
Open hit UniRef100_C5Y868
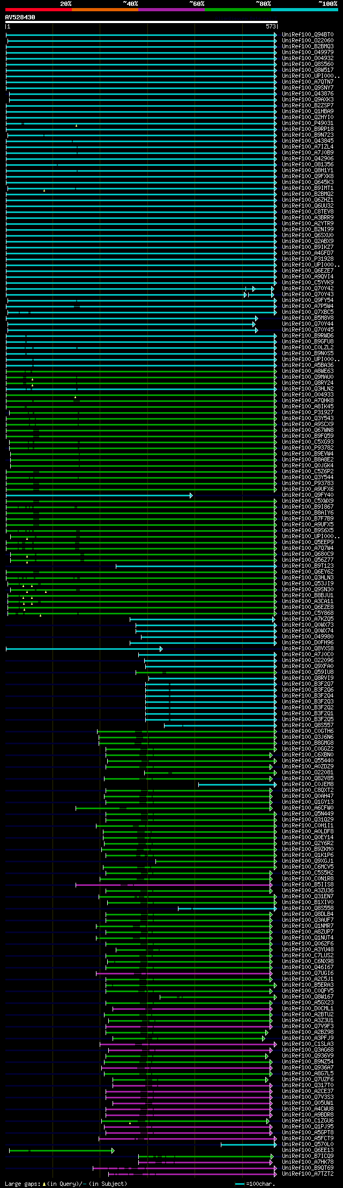point(308,613)
